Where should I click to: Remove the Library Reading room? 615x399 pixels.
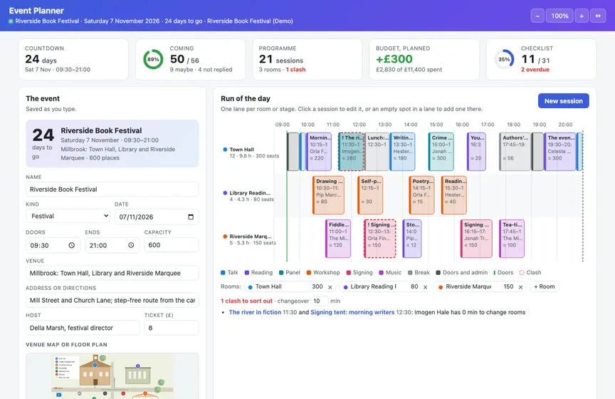click(x=425, y=287)
